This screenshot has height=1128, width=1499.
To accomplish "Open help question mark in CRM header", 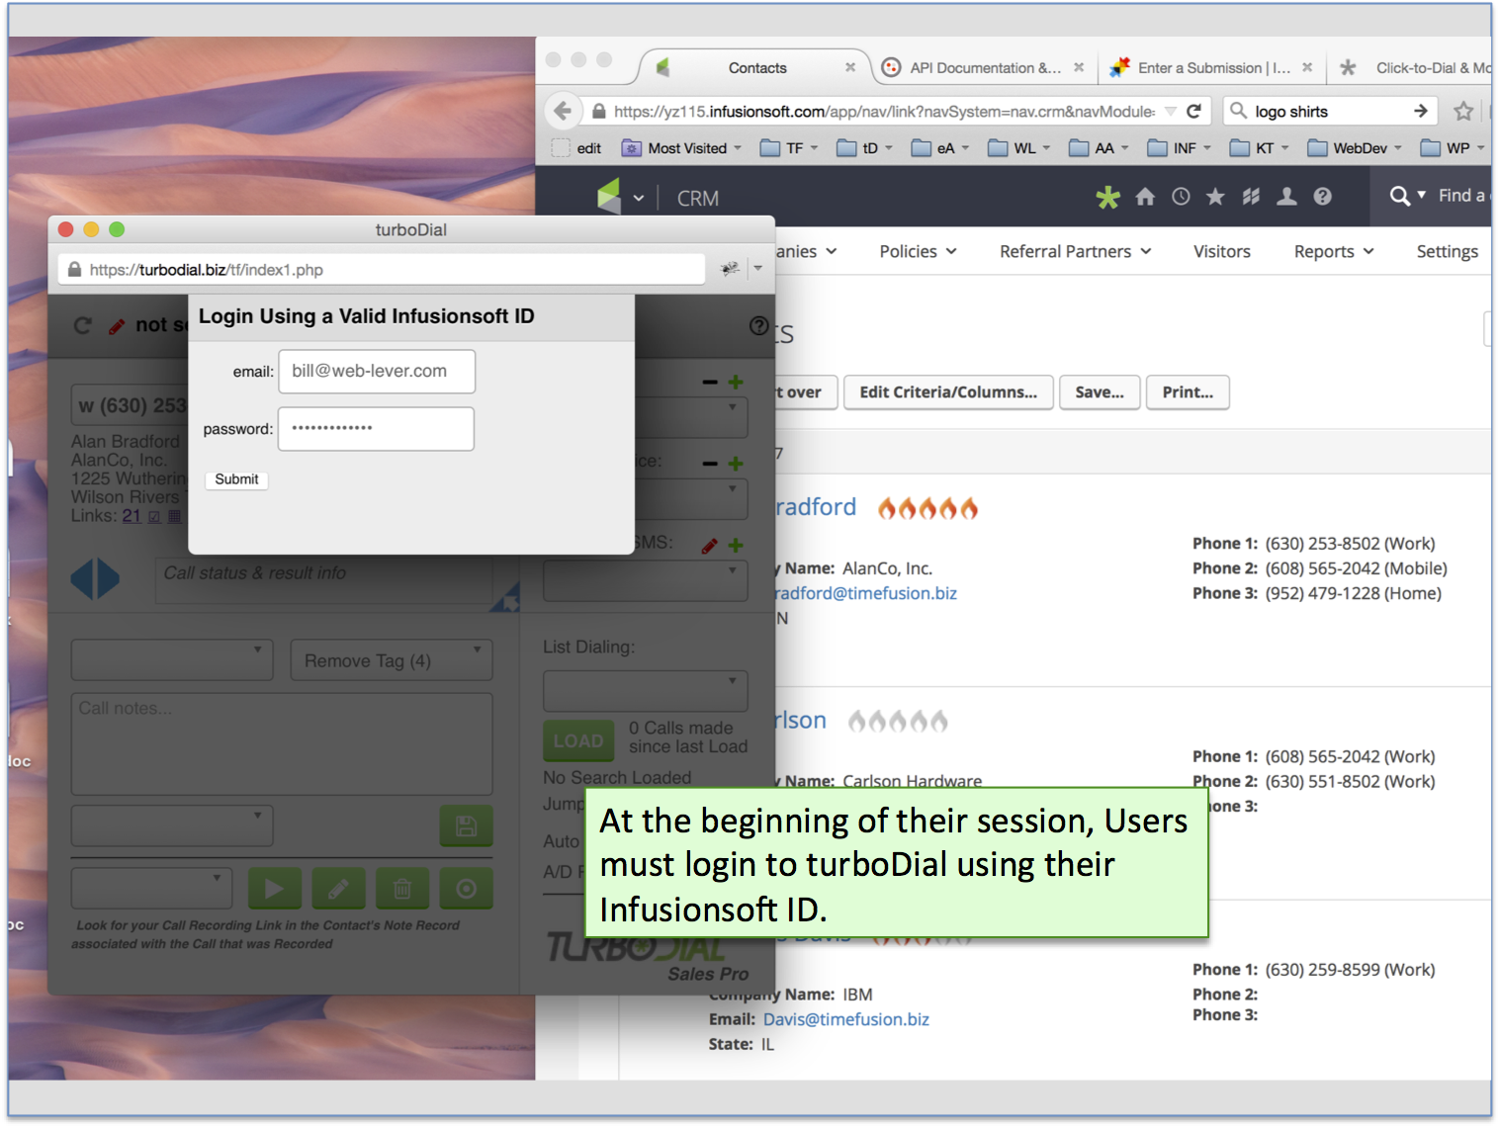I will tap(1322, 197).
